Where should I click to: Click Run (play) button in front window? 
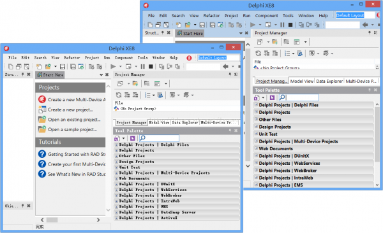coord(113,66)
